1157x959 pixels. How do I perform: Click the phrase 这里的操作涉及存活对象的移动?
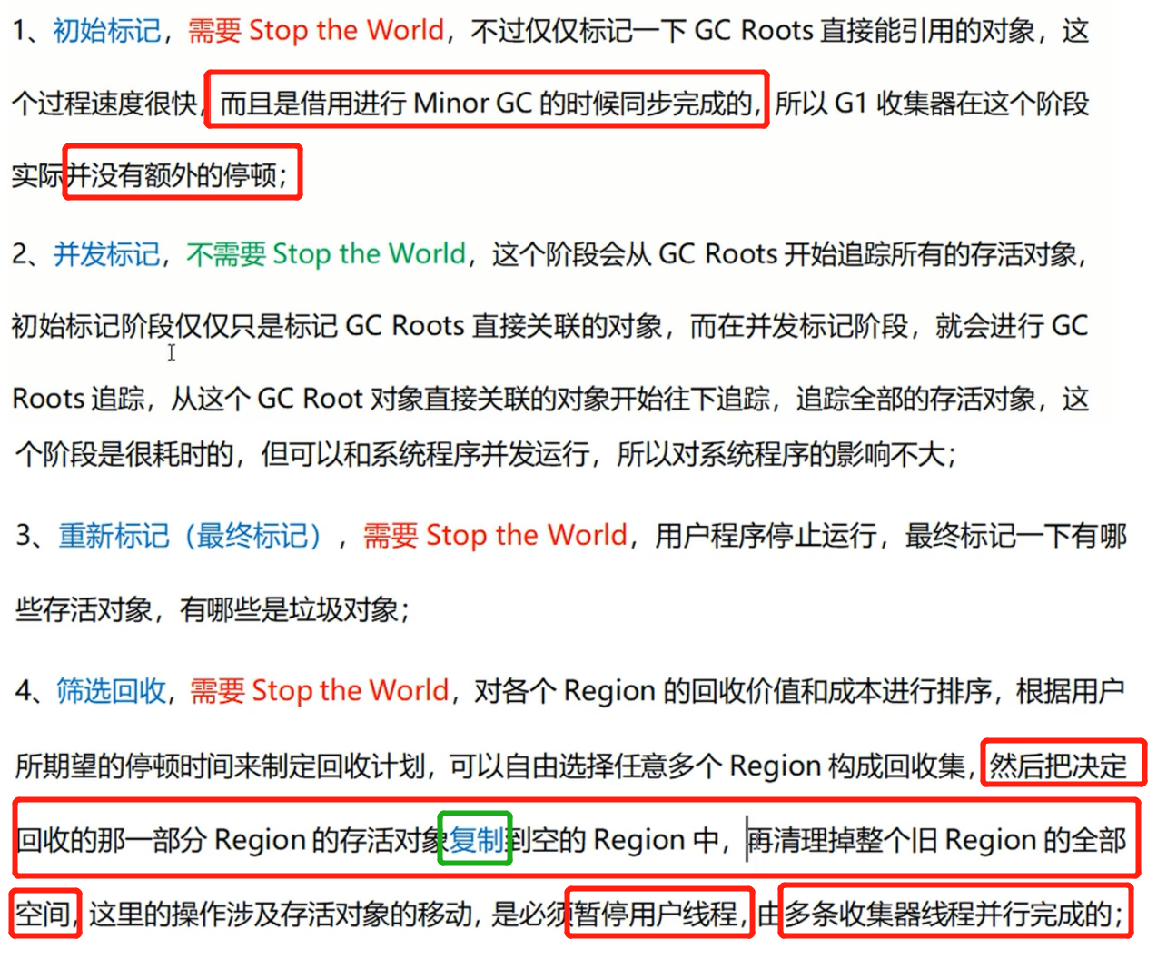click(280, 914)
